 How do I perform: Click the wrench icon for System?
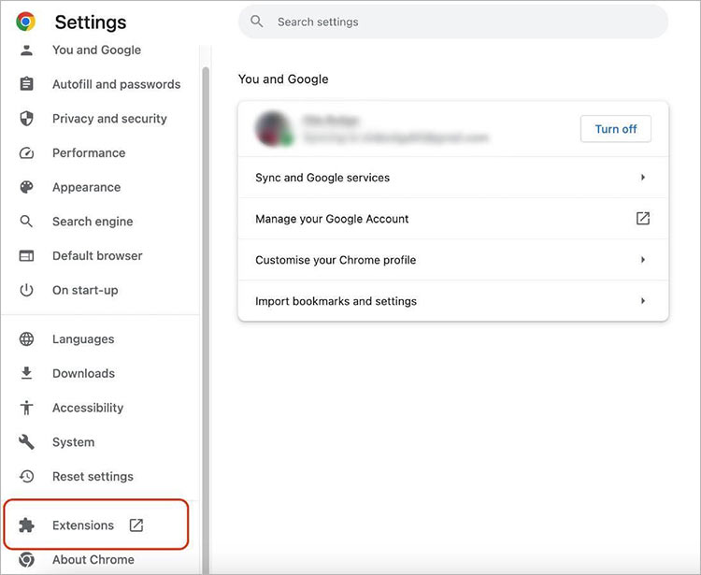pos(26,441)
